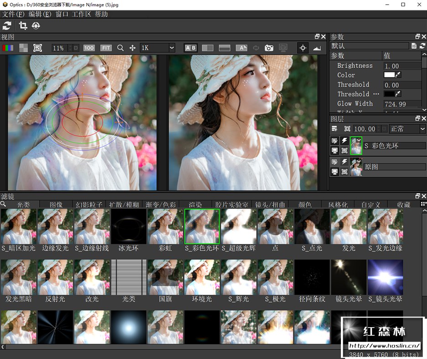Show the histogram icon
427x359 pixels.
tap(317, 48)
